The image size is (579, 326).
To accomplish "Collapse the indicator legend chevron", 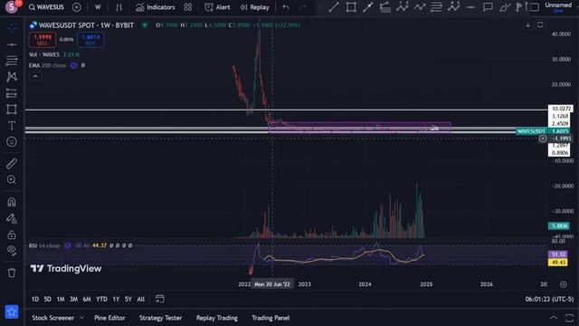I will point(35,76).
